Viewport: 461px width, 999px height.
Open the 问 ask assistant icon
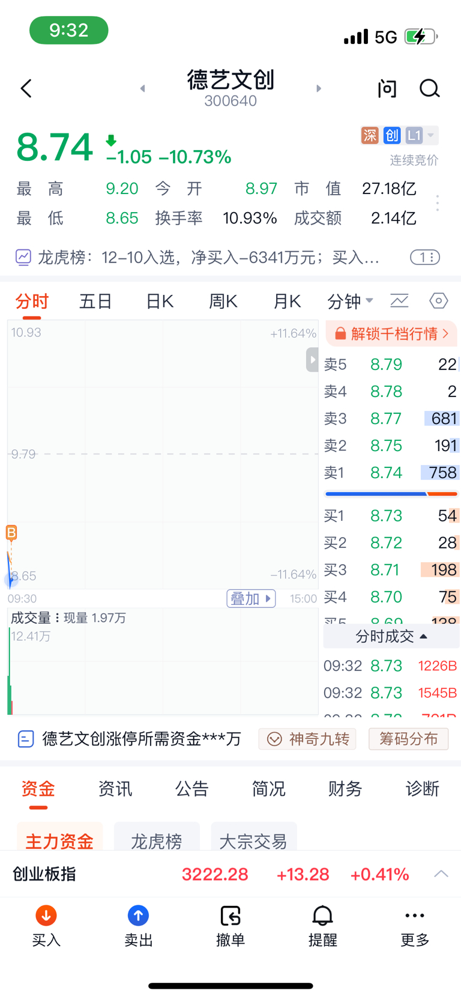coord(387,89)
